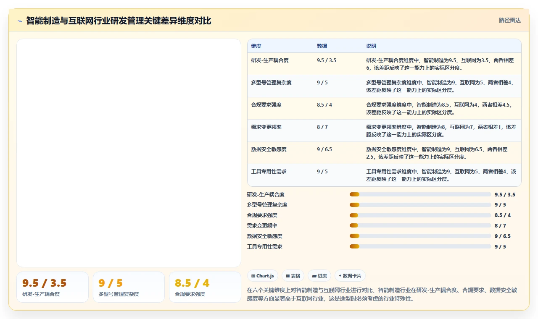Click the 数据安全敏感度 progress bar
The width and height of the screenshot is (538, 319).
tap(420, 236)
